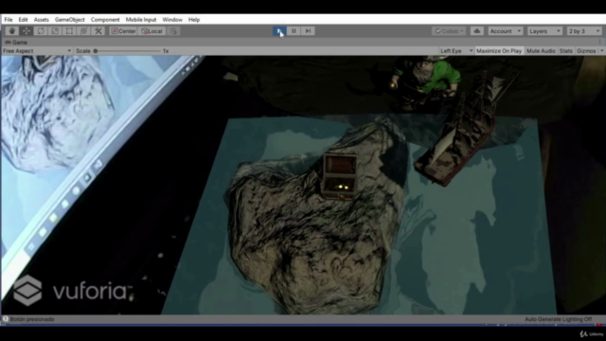Toggle the Stats overlay
606x341 pixels.
pyautogui.click(x=565, y=50)
